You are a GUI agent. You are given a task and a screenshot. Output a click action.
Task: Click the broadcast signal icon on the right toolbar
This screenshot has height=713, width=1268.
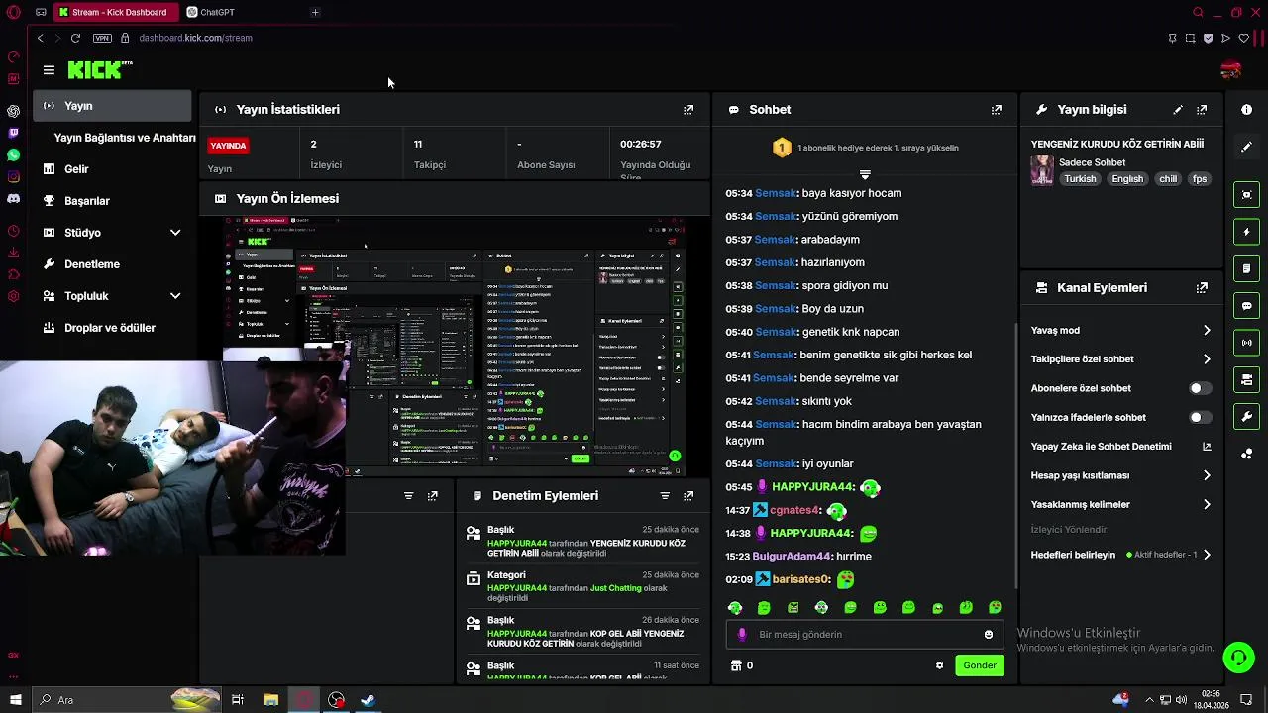[1247, 343]
